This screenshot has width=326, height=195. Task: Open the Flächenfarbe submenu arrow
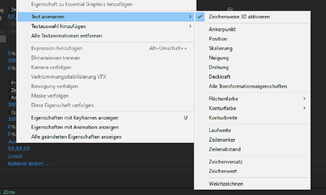304,99
